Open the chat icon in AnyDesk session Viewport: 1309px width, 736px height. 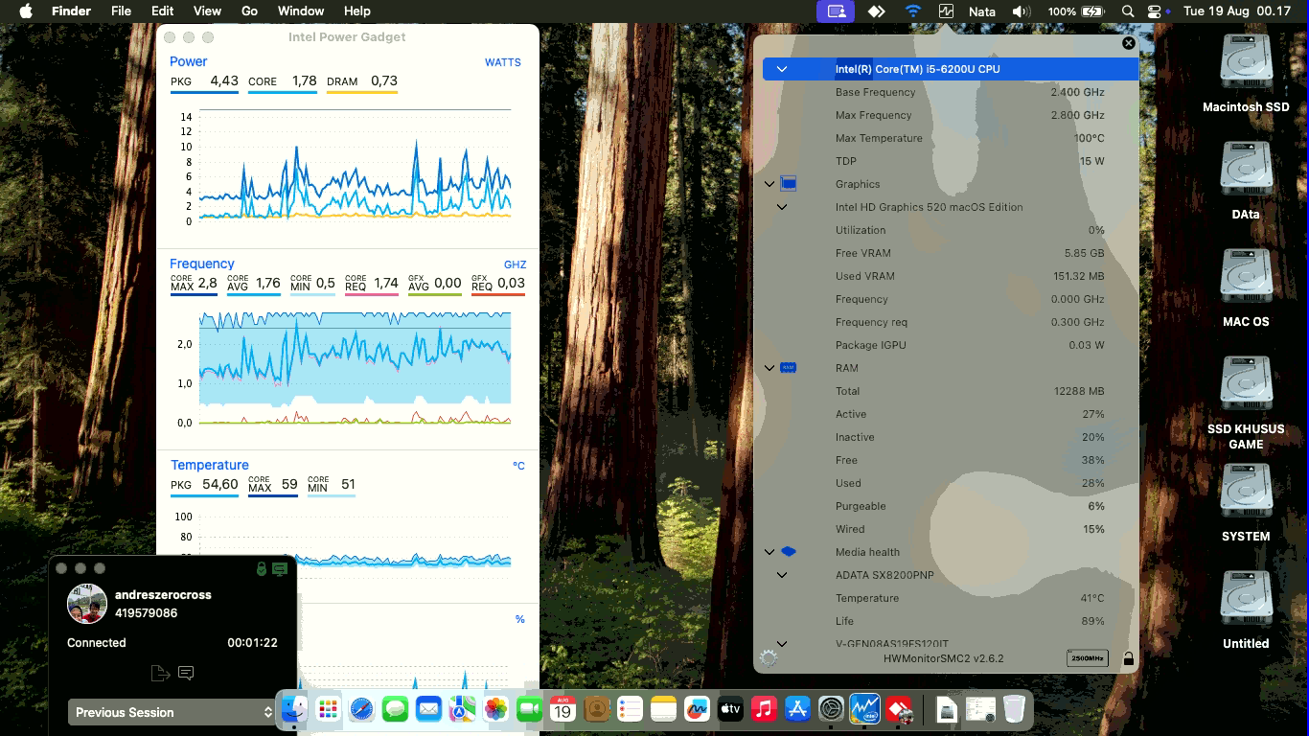click(x=187, y=673)
